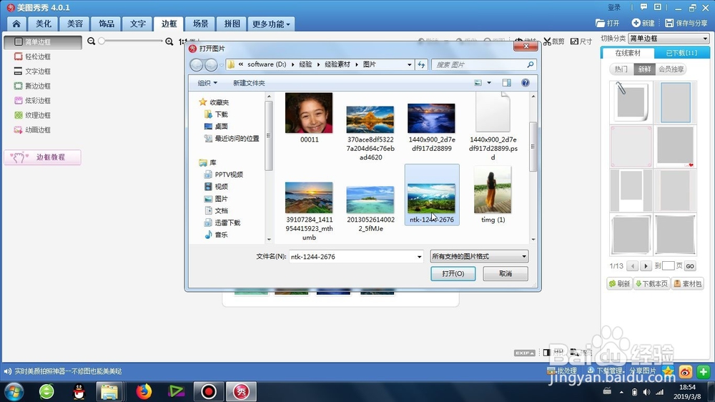Click back navigation arrow in dialog
Image resolution: width=715 pixels, height=402 pixels.
pos(197,65)
